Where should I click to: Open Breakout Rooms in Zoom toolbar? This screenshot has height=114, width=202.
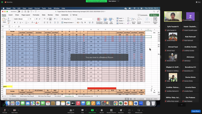111,111
